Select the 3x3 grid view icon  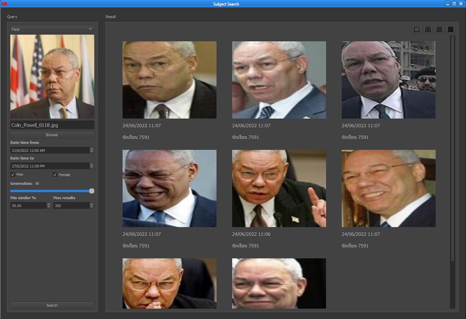pyautogui.click(x=439, y=29)
